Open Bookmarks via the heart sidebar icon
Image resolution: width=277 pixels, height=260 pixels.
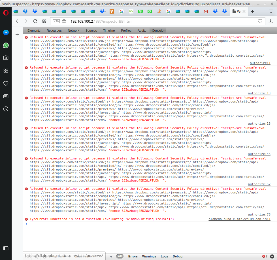point(6,83)
